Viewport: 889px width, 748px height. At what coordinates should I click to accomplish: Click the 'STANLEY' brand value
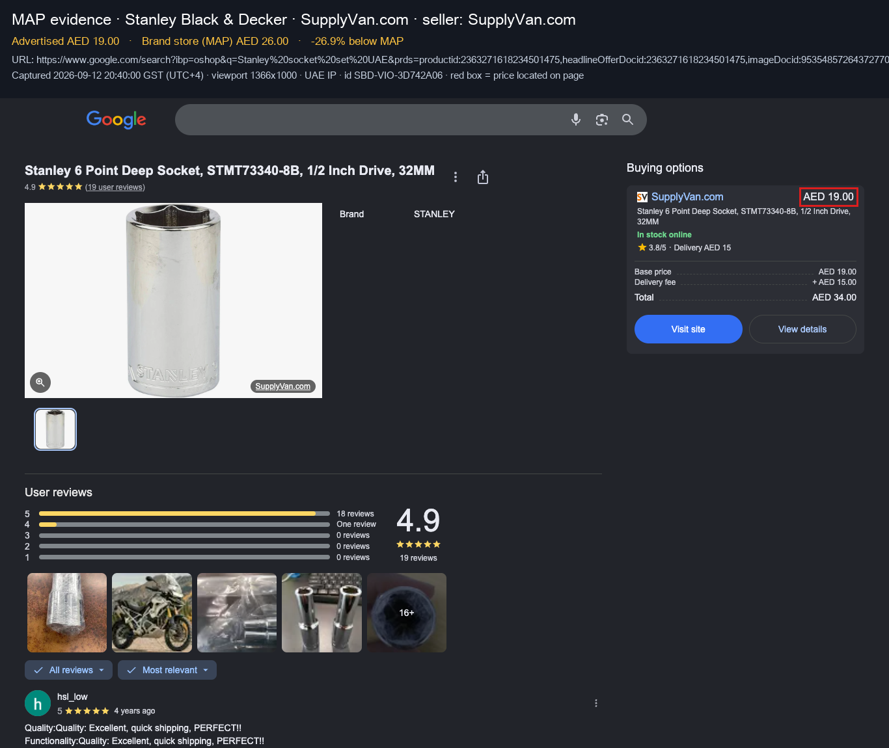point(434,214)
